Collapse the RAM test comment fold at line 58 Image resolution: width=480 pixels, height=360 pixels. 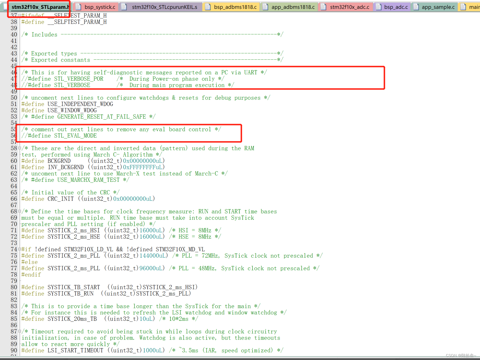pos(19,148)
